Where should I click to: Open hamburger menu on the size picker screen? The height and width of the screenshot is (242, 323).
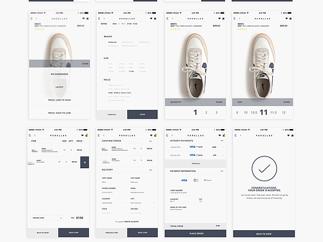pyautogui.click(x=234, y=19)
